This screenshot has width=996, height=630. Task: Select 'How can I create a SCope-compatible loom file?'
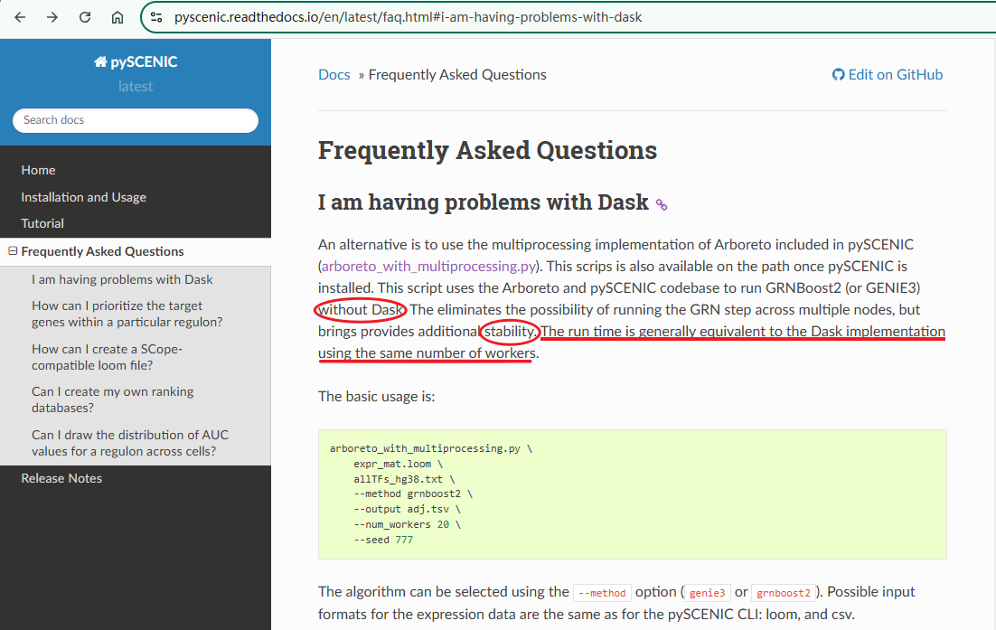(x=107, y=357)
